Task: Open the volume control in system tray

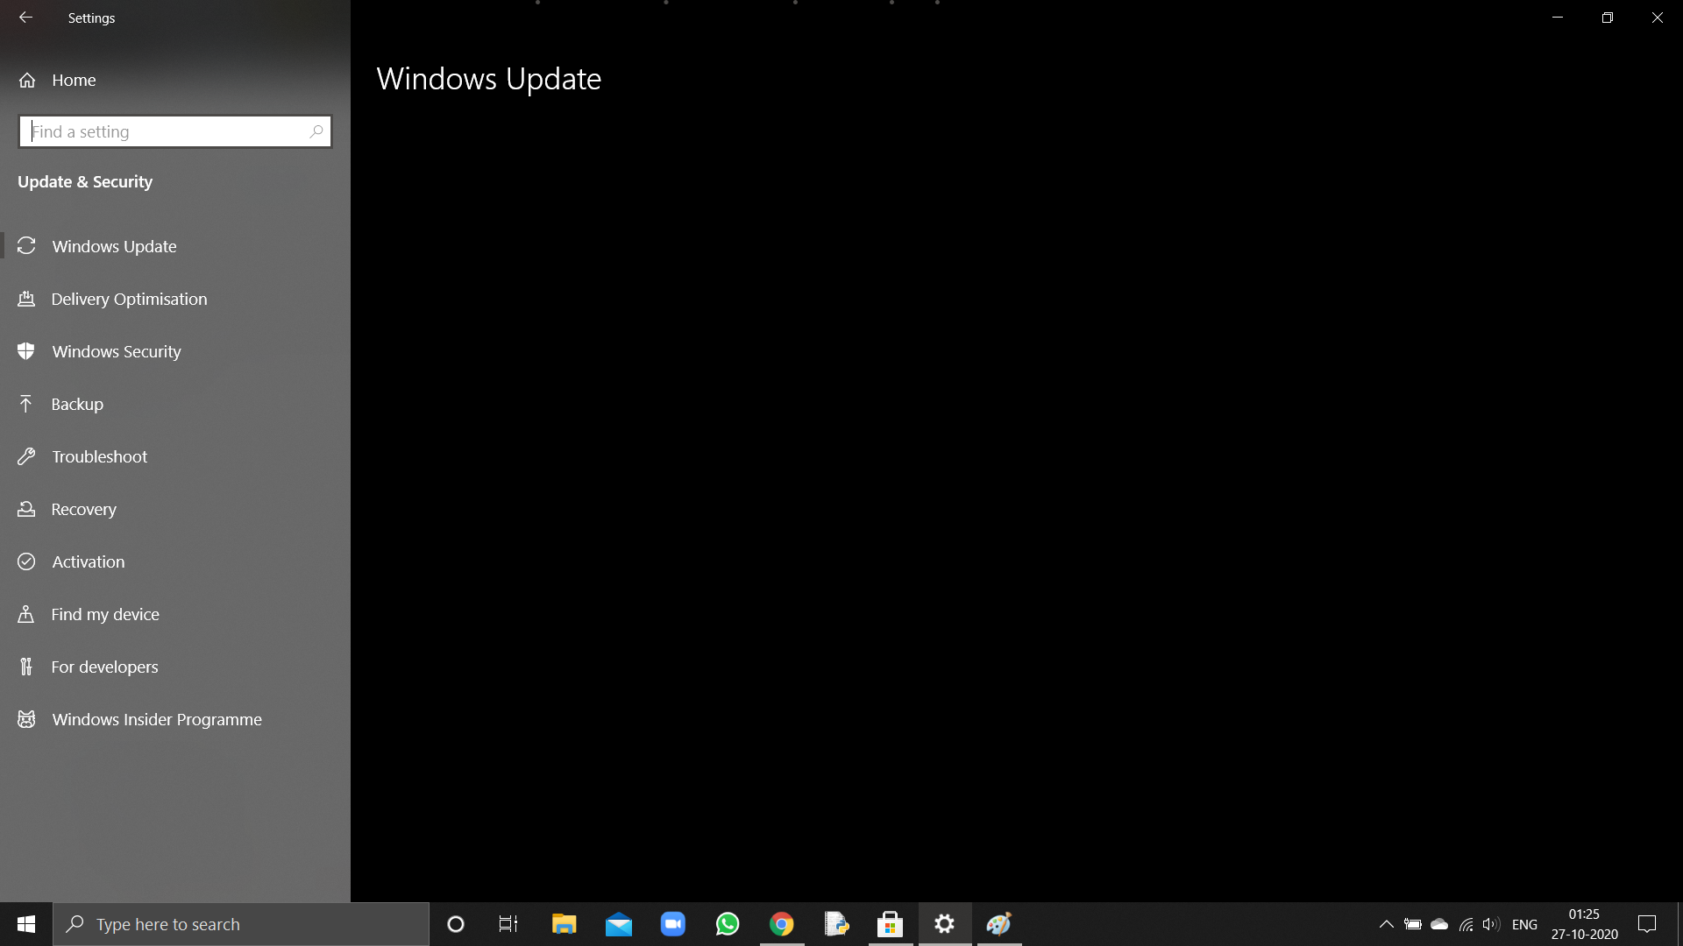Action: coord(1491,923)
